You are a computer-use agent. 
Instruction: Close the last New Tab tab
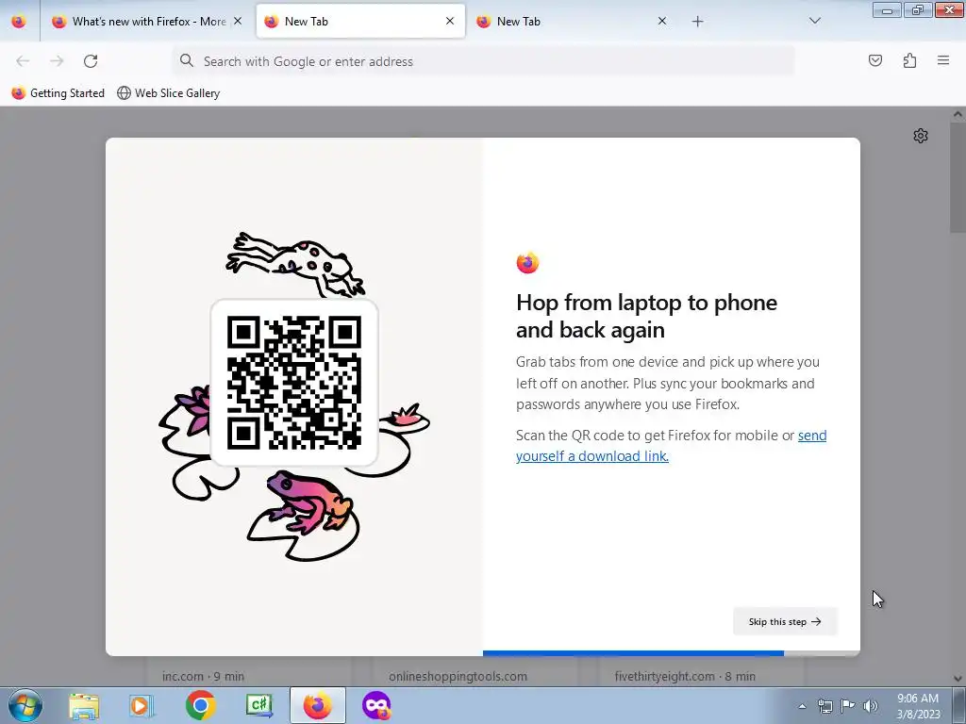tap(662, 21)
